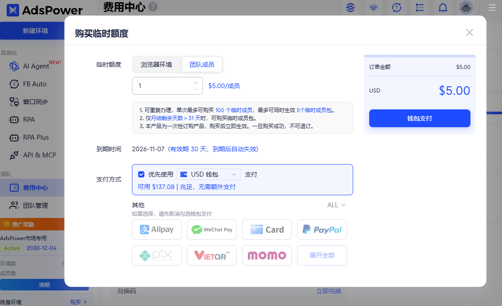
Task: Click the Active status badge
Action: [x=12, y=248]
